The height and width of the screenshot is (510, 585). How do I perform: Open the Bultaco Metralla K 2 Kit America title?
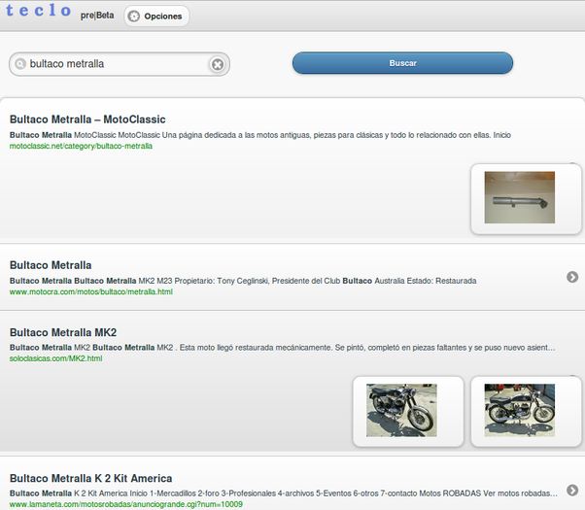click(91, 478)
